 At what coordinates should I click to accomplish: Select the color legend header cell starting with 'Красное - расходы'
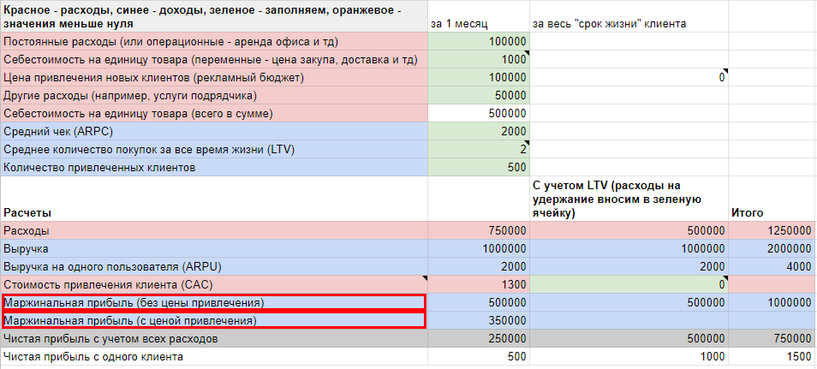click(214, 16)
